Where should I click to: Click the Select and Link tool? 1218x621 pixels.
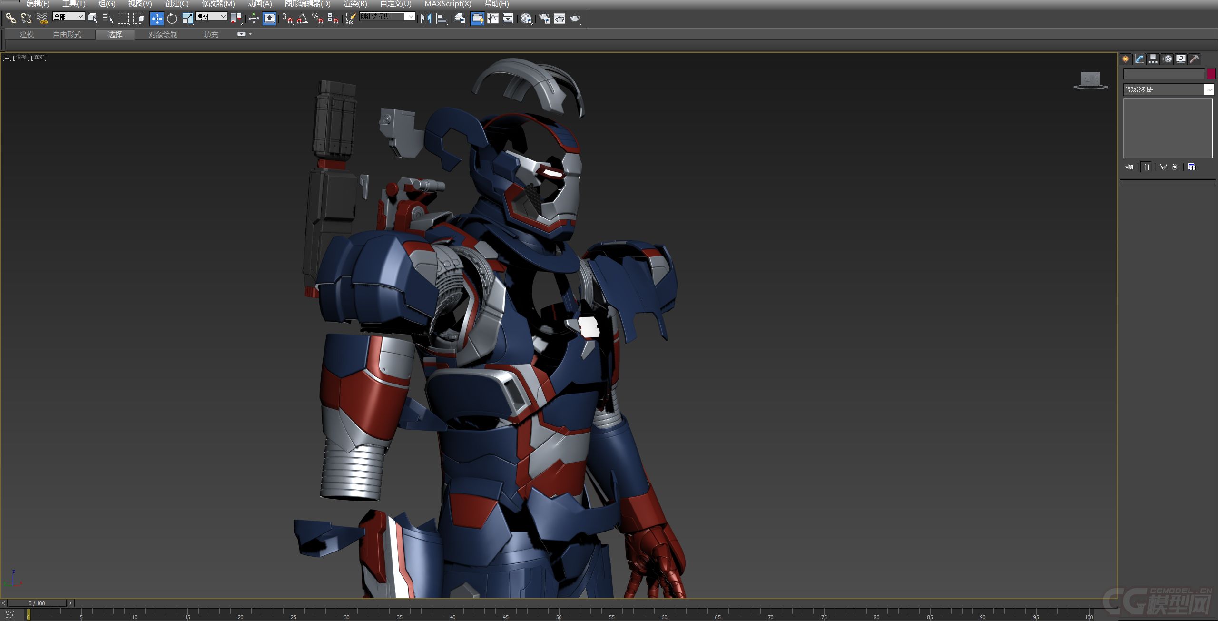(11, 19)
